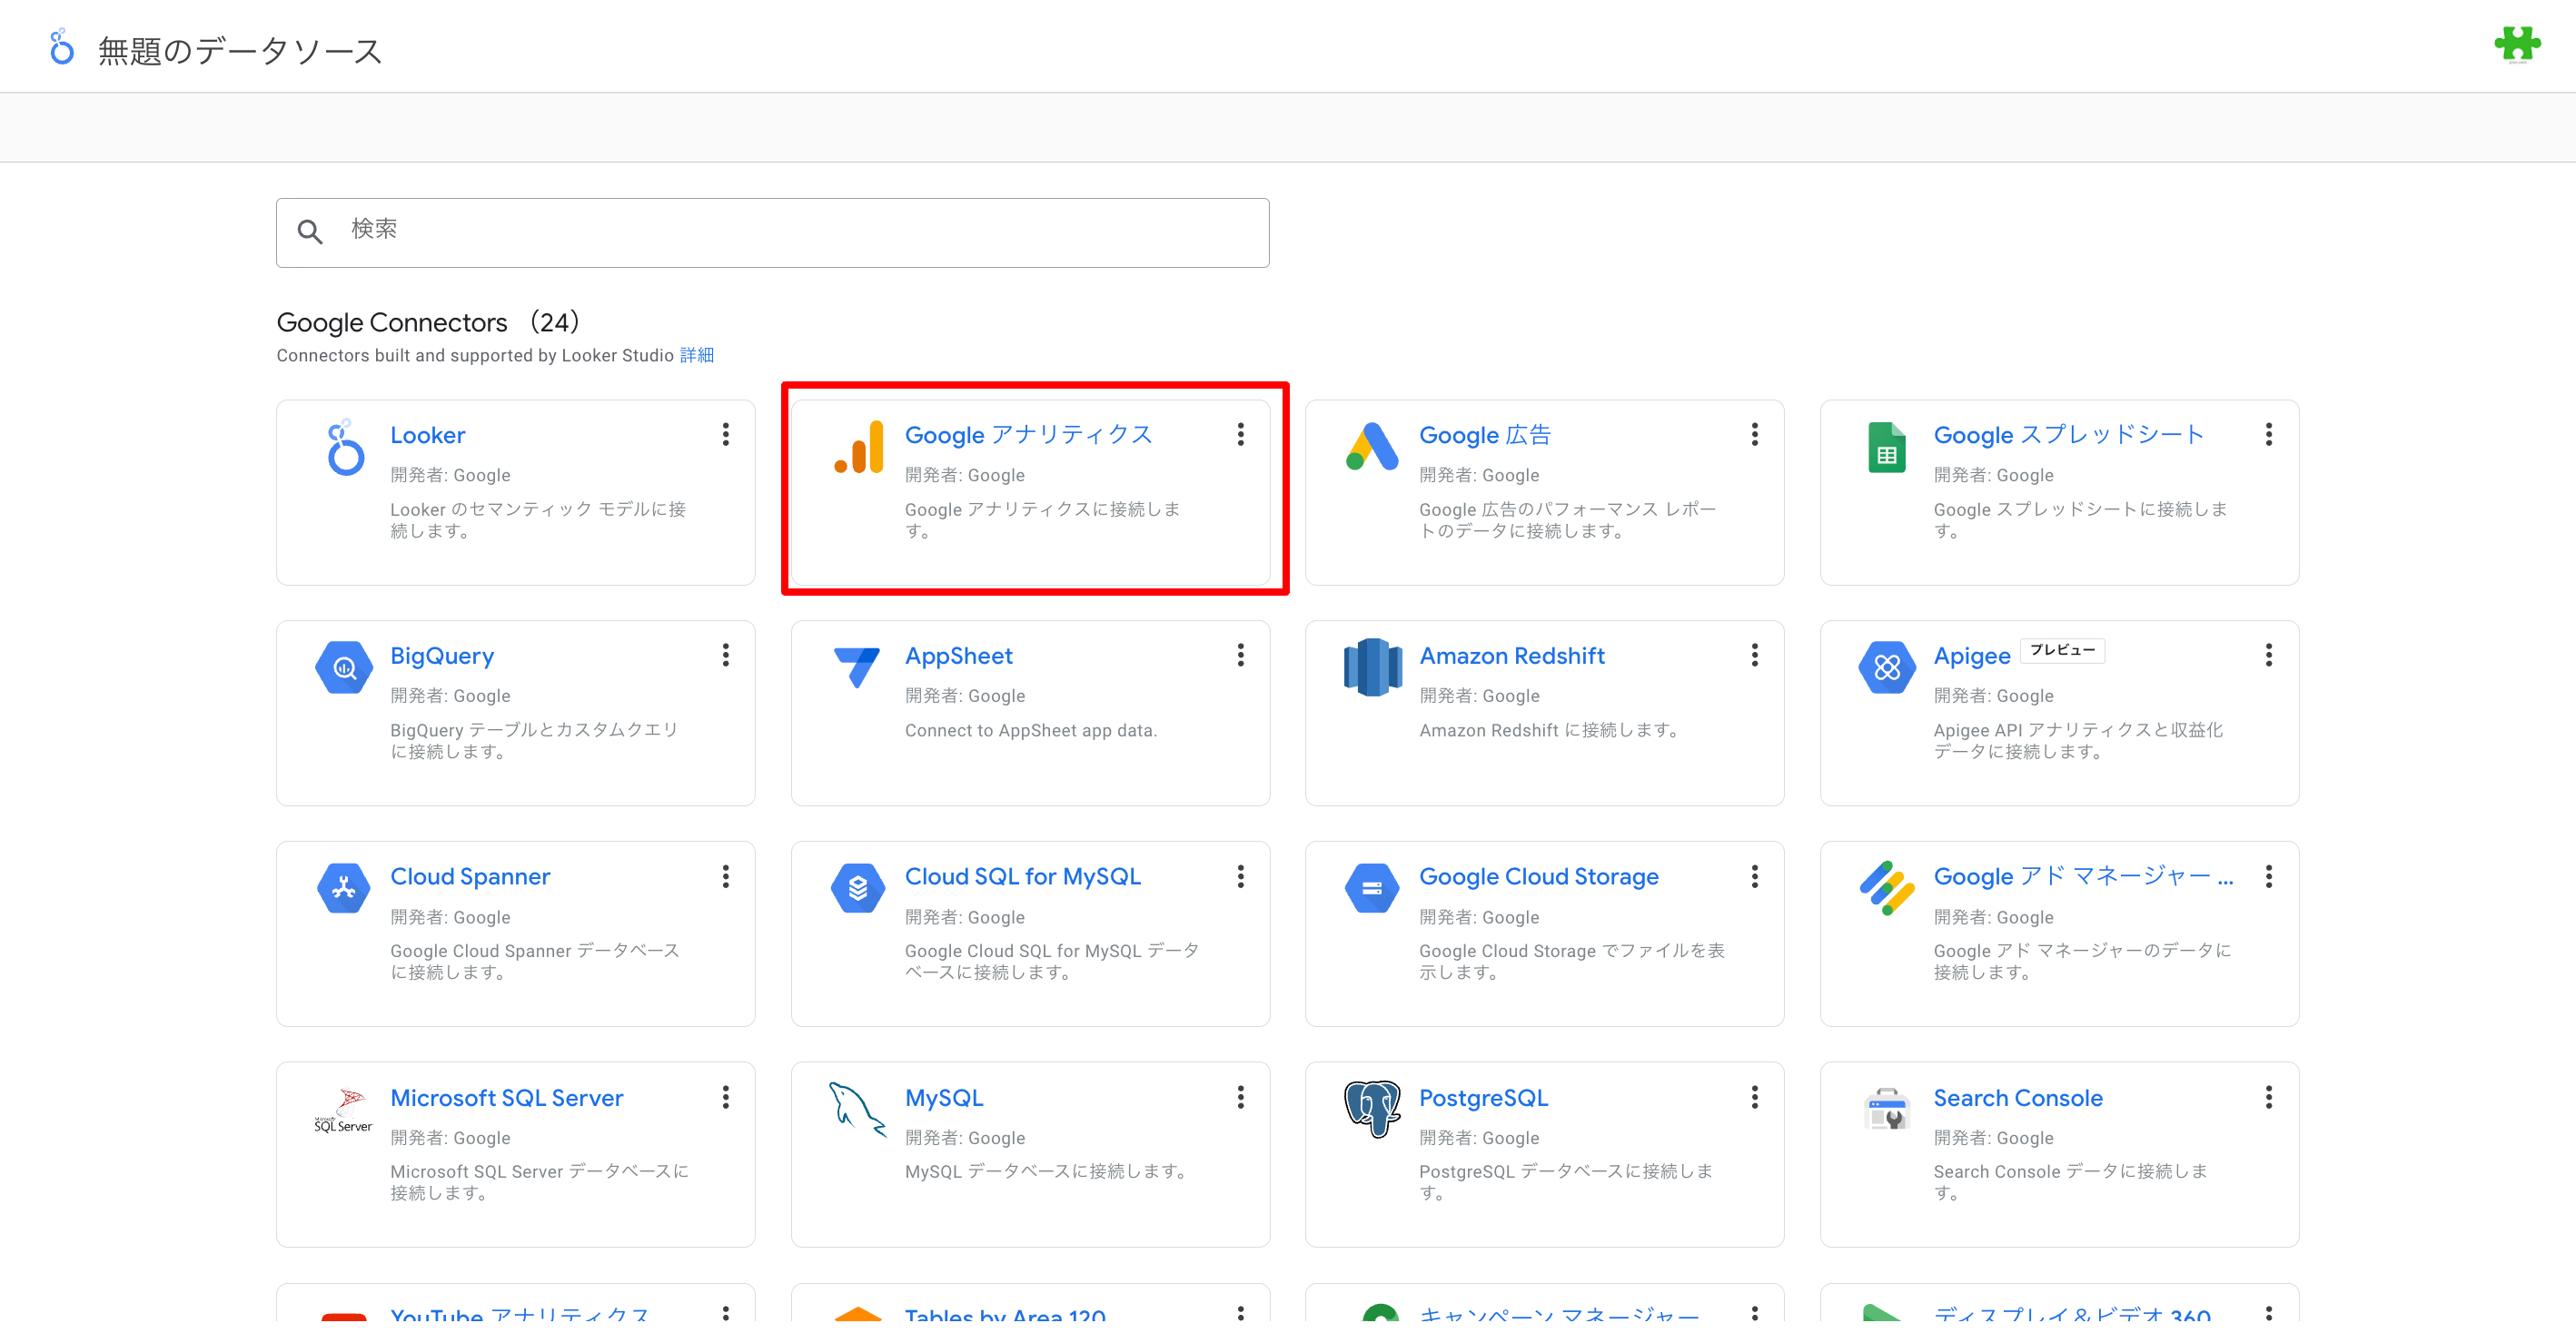The image size is (2576, 1333).
Task: Rename the 無題のデータソース title
Action: (240, 50)
